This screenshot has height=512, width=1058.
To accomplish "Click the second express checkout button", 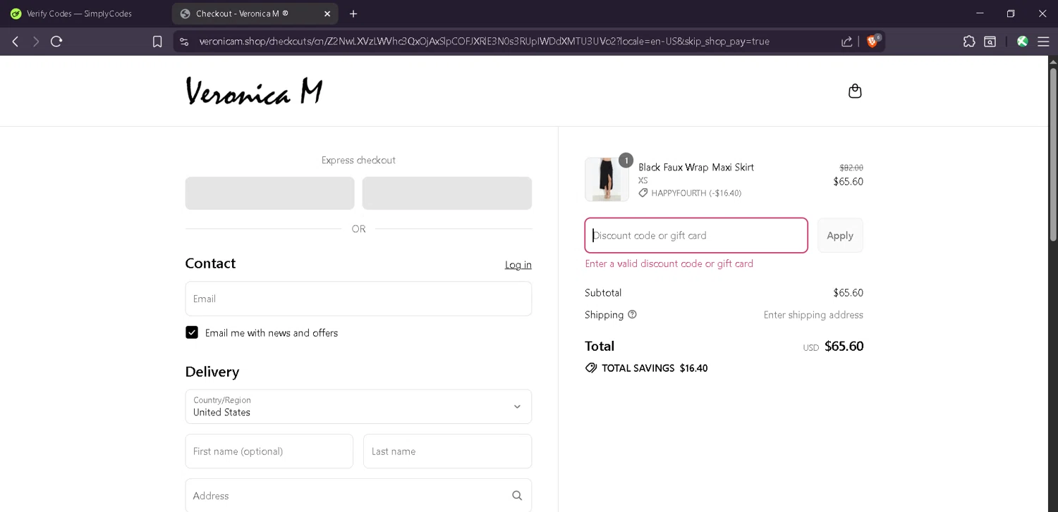I will pos(447,193).
